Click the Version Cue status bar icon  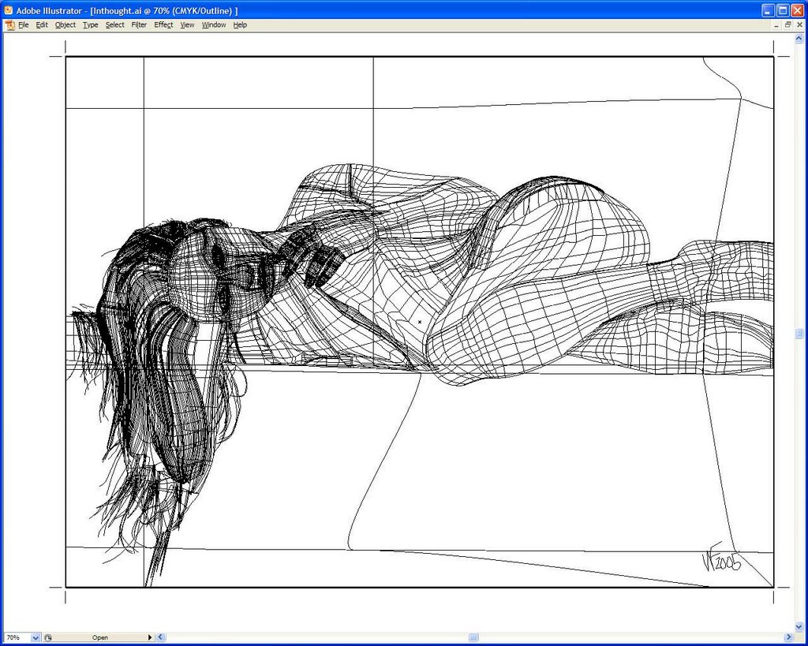pos(48,637)
